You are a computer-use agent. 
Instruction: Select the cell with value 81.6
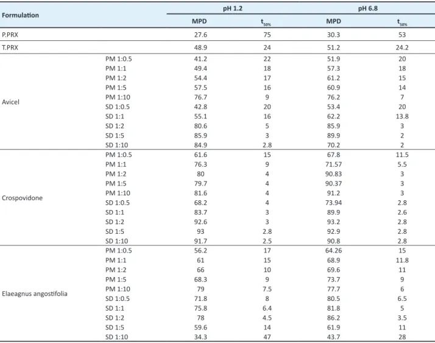coord(200,193)
